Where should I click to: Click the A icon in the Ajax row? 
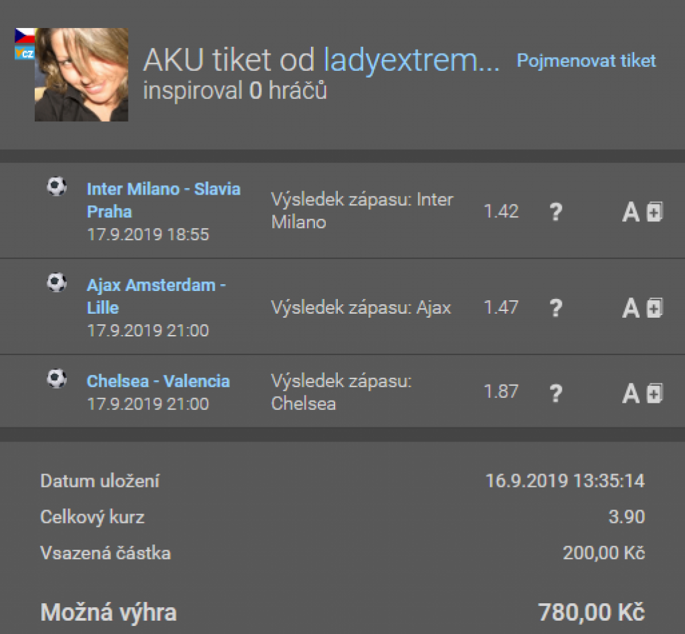pyautogui.click(x=630, y=308)
